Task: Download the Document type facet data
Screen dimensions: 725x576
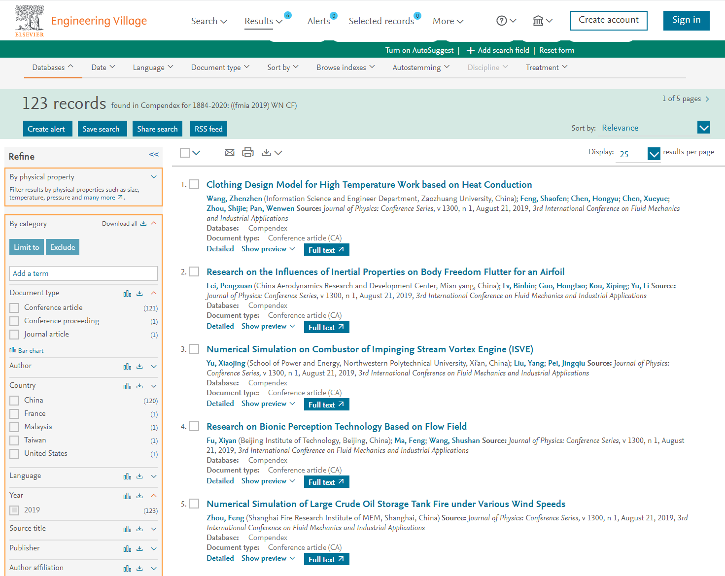Action: coord(140,294)
